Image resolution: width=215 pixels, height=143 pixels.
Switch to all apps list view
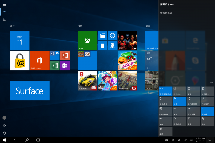4,19
